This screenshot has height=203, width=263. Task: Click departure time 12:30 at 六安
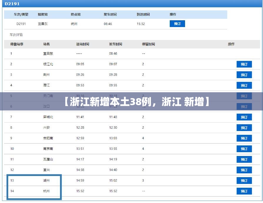(113, 127)
